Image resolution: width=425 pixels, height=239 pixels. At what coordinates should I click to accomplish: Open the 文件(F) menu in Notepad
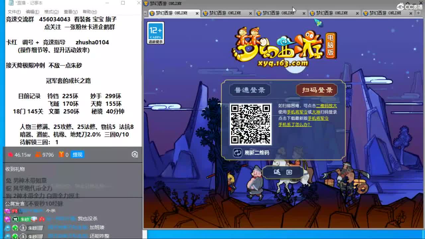(x=14, y=12)
